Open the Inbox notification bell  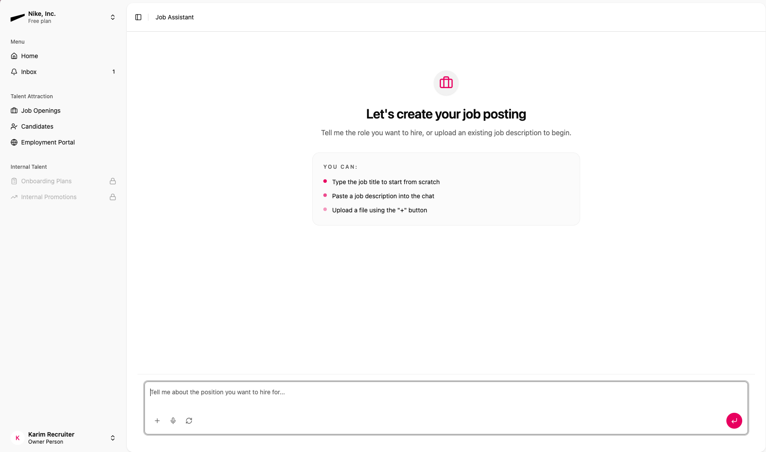14,71
